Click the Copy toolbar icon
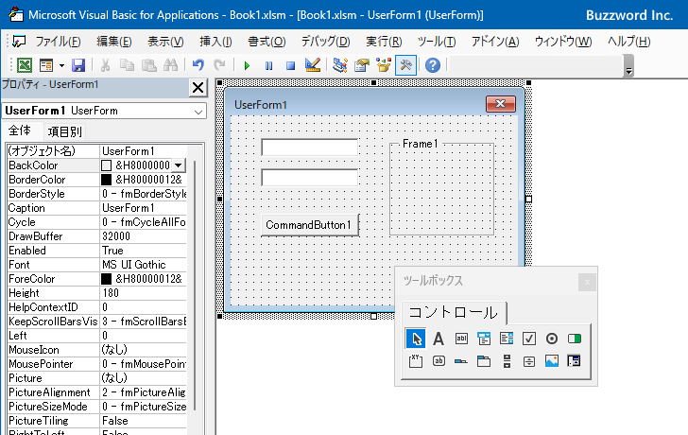688x435 pixels. [128, 65]
